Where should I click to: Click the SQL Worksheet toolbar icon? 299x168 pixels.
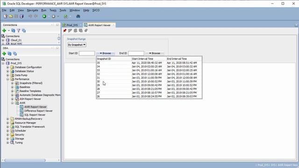(66, 16)
